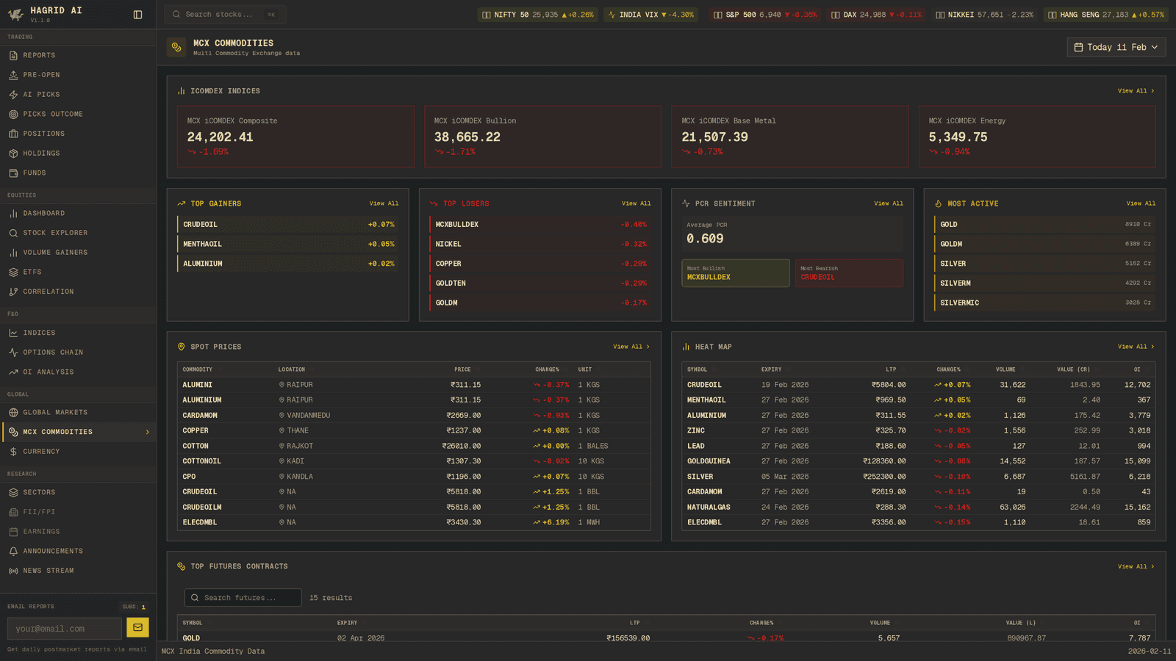This screenshot has height=661, width=1176.
Task: Collapse the sidebar using the panel icon
Action: click(x=137, y=15)
